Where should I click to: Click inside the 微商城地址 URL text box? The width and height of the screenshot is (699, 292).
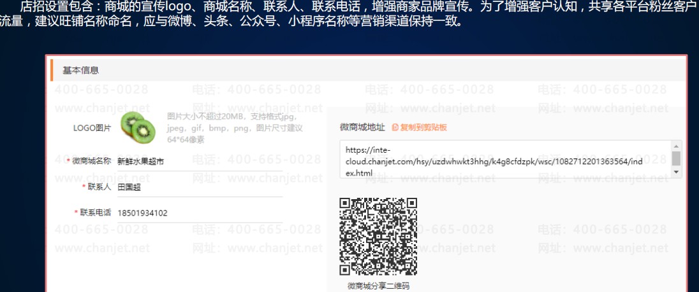tap(504, 159)
